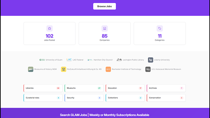Select the Curatorial roles category card
Viewport: 210px width, 118px height.
tap(43, 98)
